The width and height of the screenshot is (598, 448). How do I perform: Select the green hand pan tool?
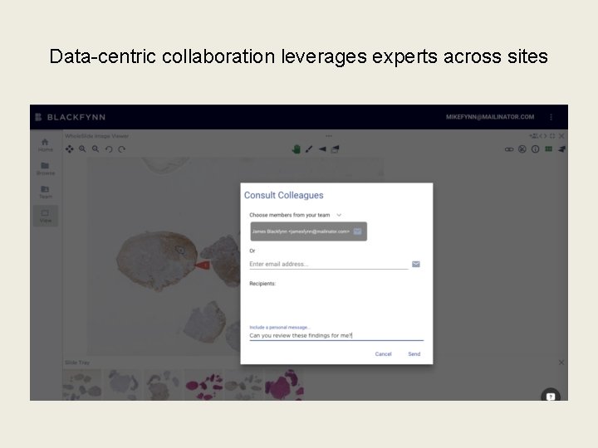297,149
